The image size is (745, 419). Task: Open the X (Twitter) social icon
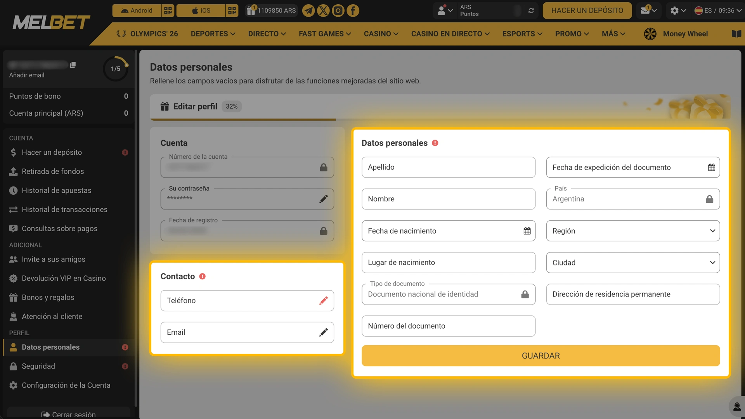point(323,10)
